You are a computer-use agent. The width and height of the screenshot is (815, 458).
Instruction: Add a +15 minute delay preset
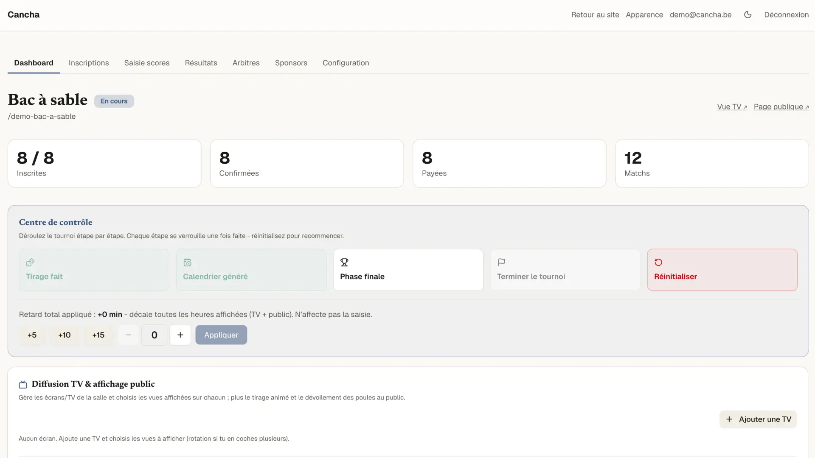(x=98, y=335)
